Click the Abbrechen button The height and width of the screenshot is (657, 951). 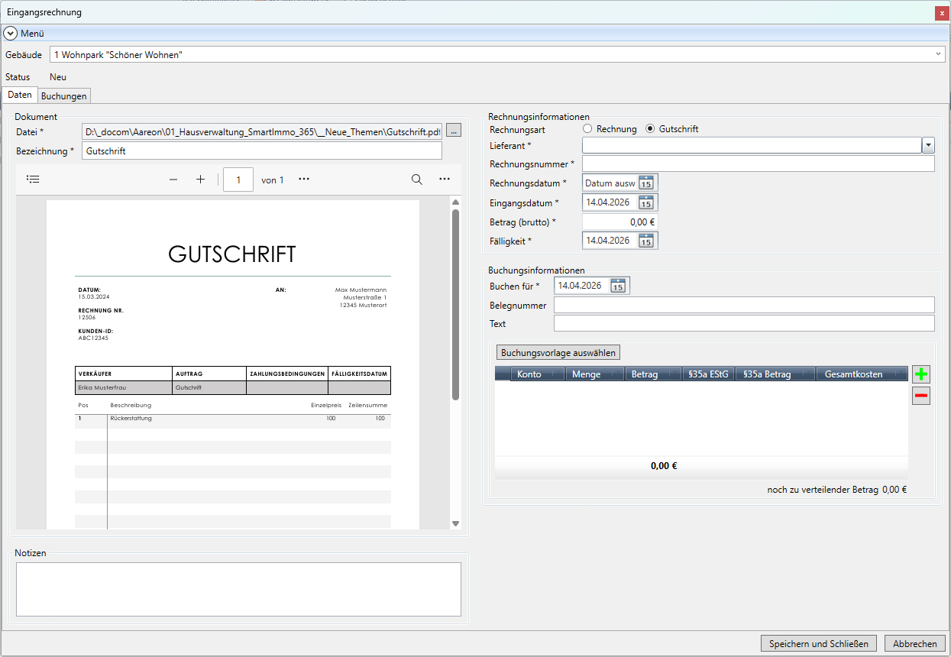(915, 644)
